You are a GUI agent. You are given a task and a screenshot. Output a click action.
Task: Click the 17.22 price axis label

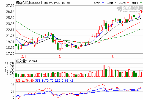tap(10, 54)
